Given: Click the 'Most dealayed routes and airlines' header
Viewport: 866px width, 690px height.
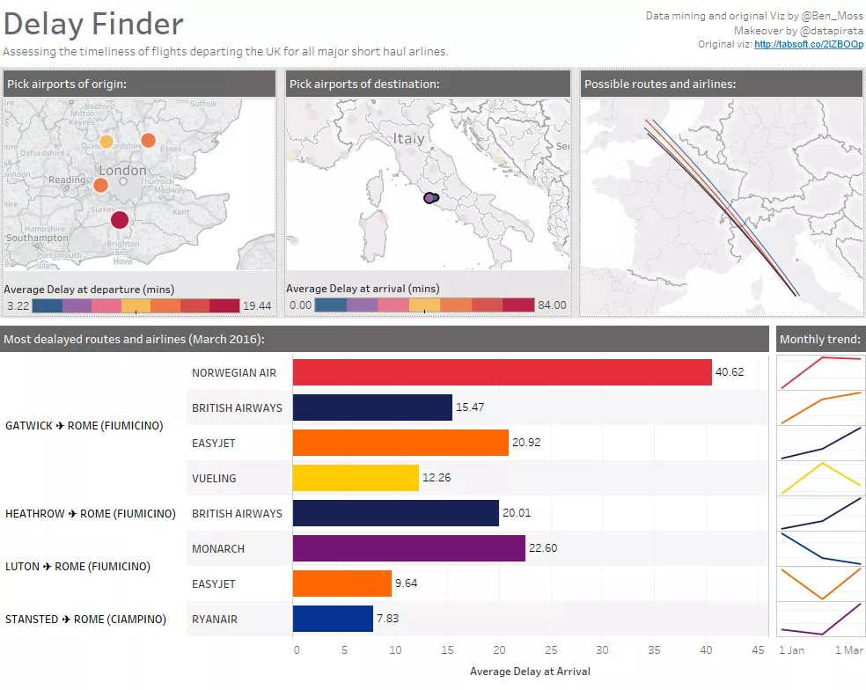Looking at the screenshot, I should tap(385, 339).
